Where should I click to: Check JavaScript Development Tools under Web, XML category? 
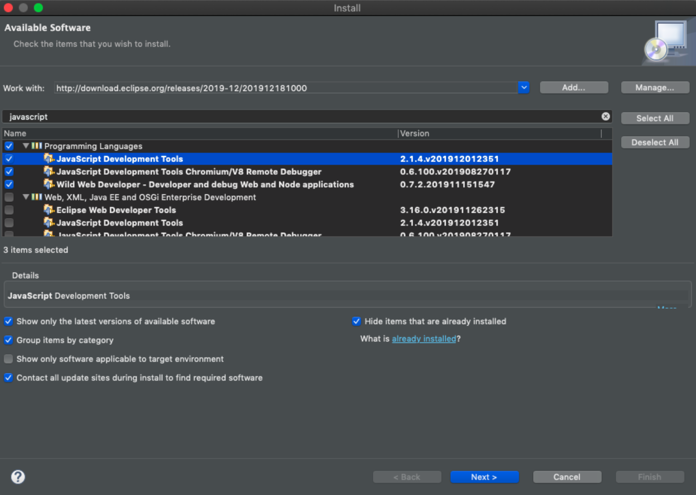coord(9,223)
